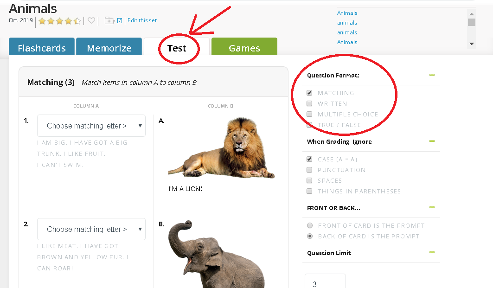This screenshot has width=493, height=288.
Task: Open the matching letter dropdown for question 2
Action: [91, 229]
